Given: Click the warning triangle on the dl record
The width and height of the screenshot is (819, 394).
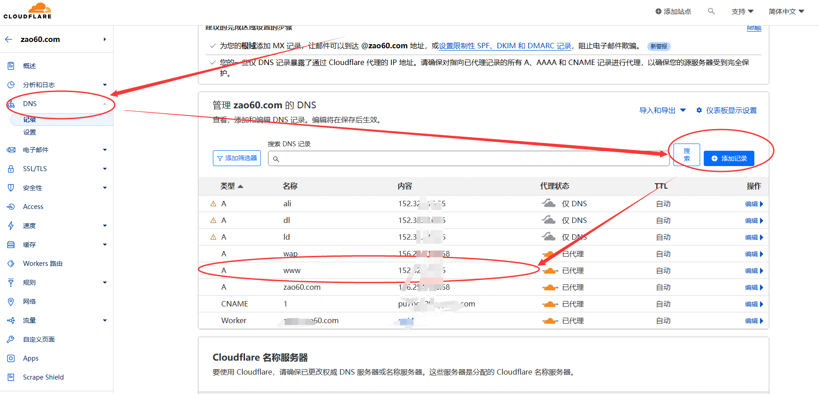Looking at the screenshot, I should tap(213, 220).
